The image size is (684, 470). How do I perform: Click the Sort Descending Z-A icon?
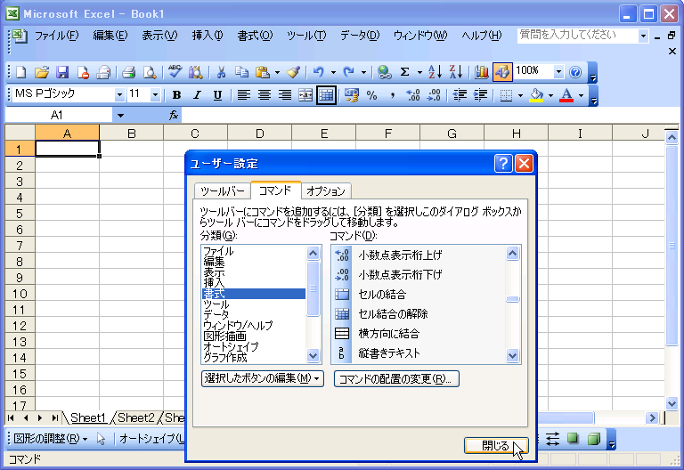coord(455,72)
